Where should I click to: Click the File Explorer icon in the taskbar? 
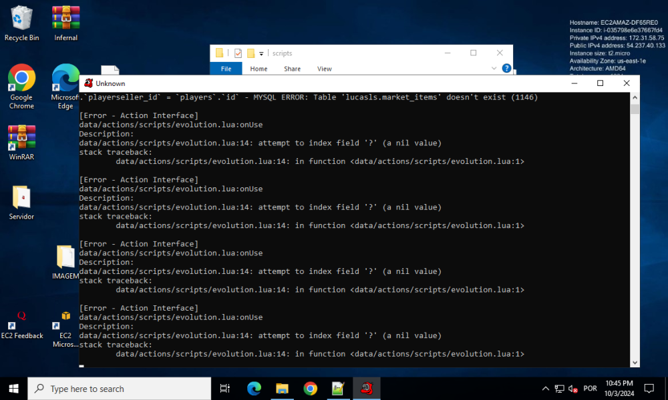(x=282, y=389)
